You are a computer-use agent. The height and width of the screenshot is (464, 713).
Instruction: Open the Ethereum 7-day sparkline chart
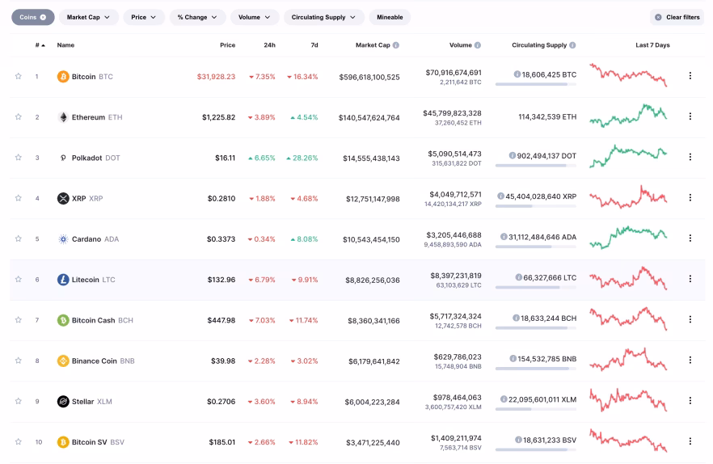pos(628,116)
